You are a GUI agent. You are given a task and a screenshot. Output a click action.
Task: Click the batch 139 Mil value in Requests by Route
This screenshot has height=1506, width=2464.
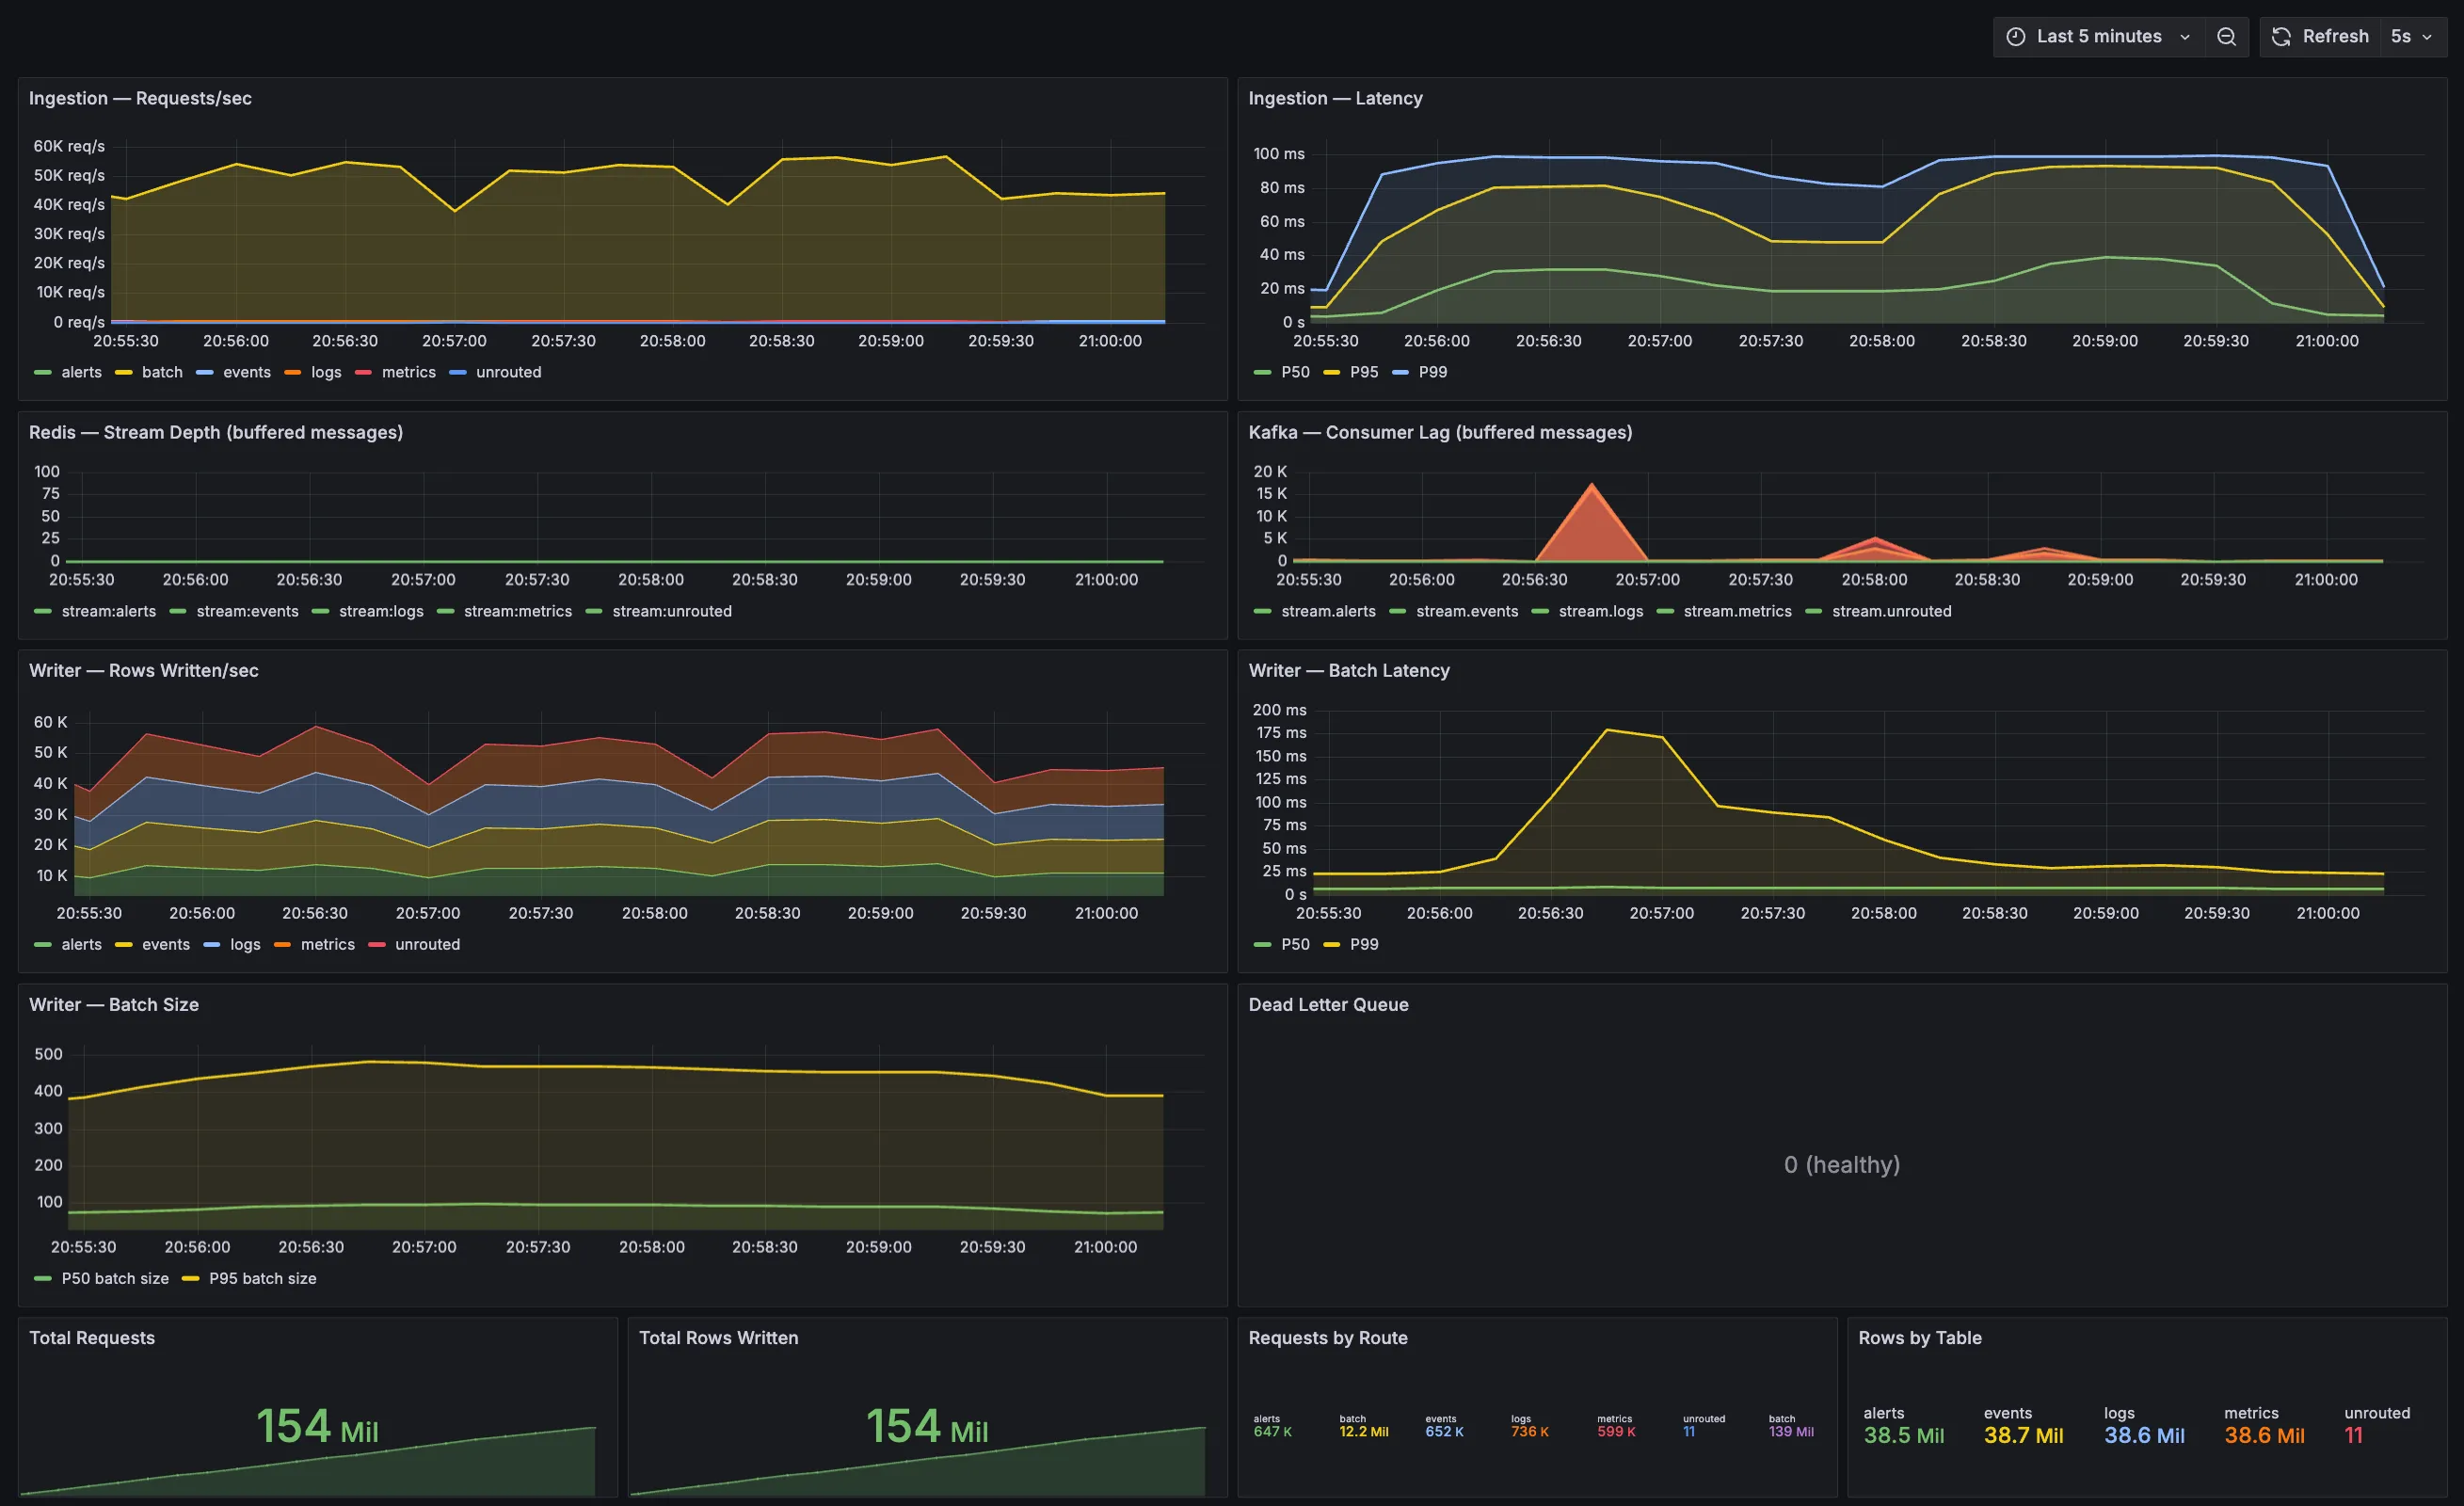pos(1791,1432)
